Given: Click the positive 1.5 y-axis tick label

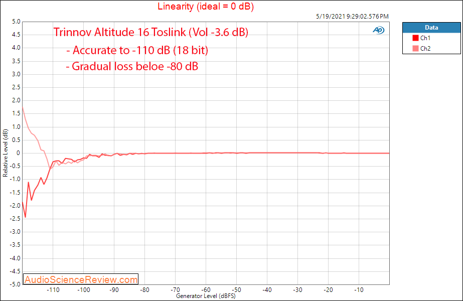Looking at the screenshot, I should [x=16, y=113].
